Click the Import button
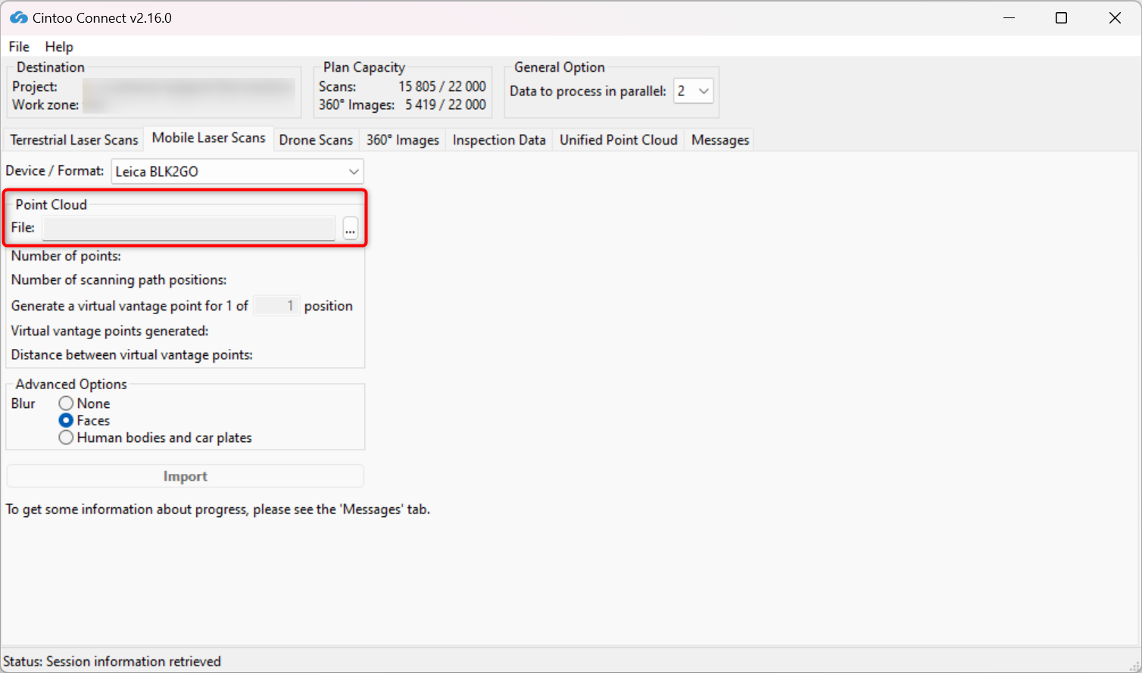The height and width of the screenshot is (673, 1142). (186, 476)
